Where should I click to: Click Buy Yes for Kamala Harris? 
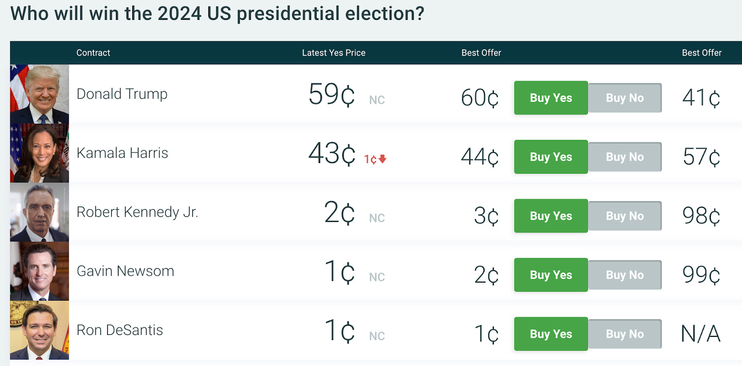pyautogui.click(x=551, y=157)
